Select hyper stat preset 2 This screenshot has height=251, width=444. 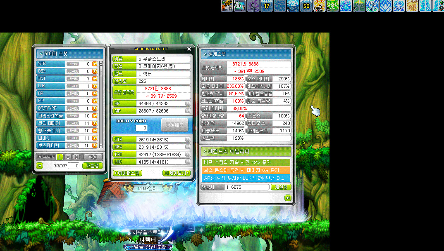(x=68, y=157)
